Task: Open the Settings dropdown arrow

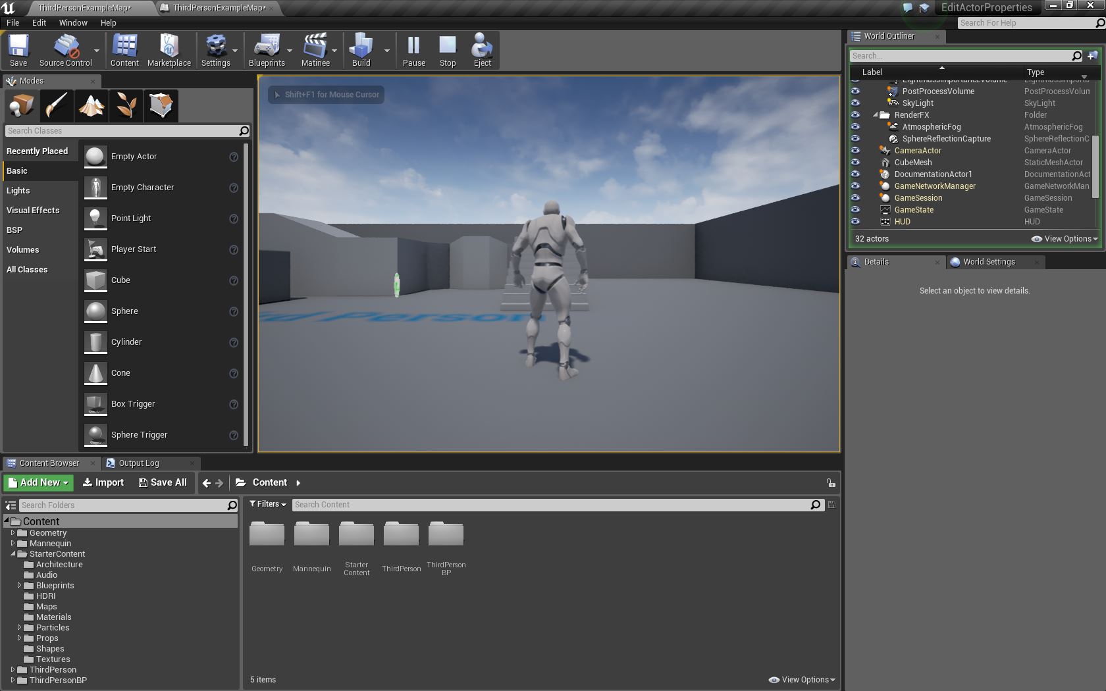Action: [x=235, y=51]
